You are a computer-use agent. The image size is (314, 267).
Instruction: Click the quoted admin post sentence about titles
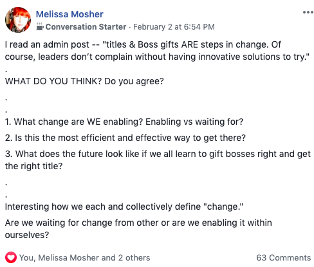(157, 51)
